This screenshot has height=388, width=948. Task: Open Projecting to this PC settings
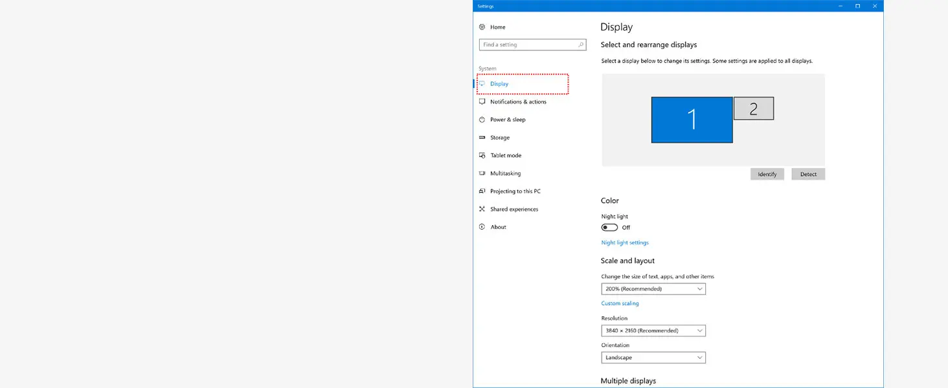click(x=515, y=191)
